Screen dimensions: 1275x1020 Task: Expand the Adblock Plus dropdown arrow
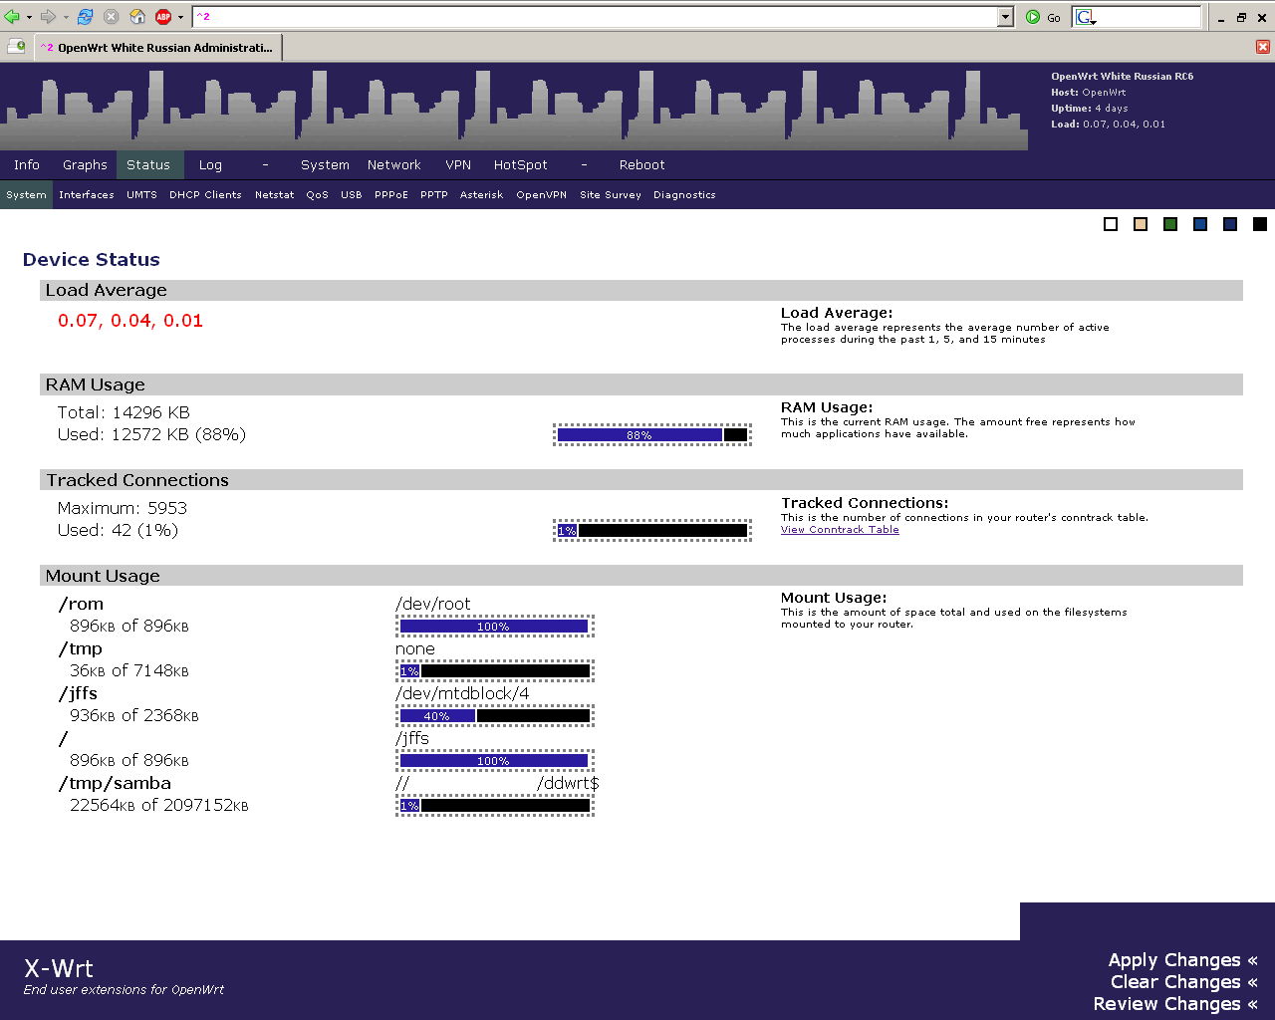(x=180, y=17)
